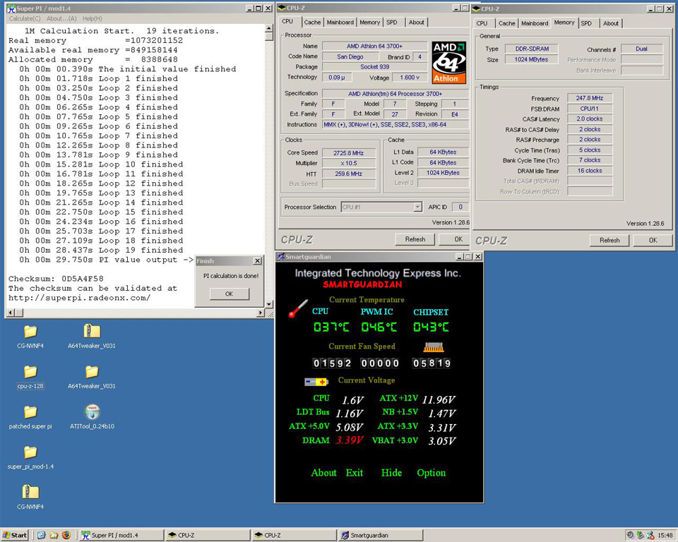This screenshot has height=542, width=678.
Task: Click the AMD Athlon 64 logo
Action: (450, 63)
